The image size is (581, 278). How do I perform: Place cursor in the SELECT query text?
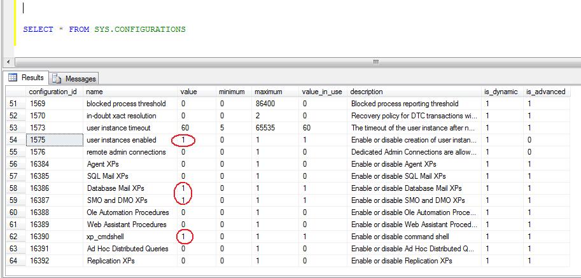click(x=104, y=29)
